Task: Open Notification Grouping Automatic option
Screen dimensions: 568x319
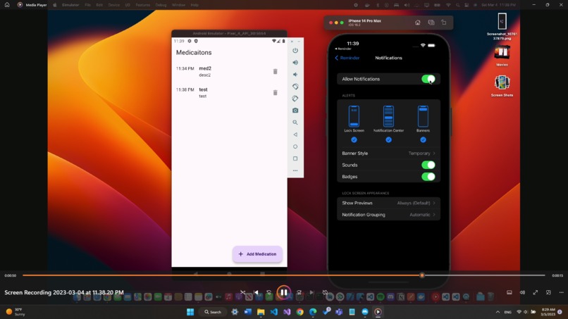Action: (x=388, y=215)
